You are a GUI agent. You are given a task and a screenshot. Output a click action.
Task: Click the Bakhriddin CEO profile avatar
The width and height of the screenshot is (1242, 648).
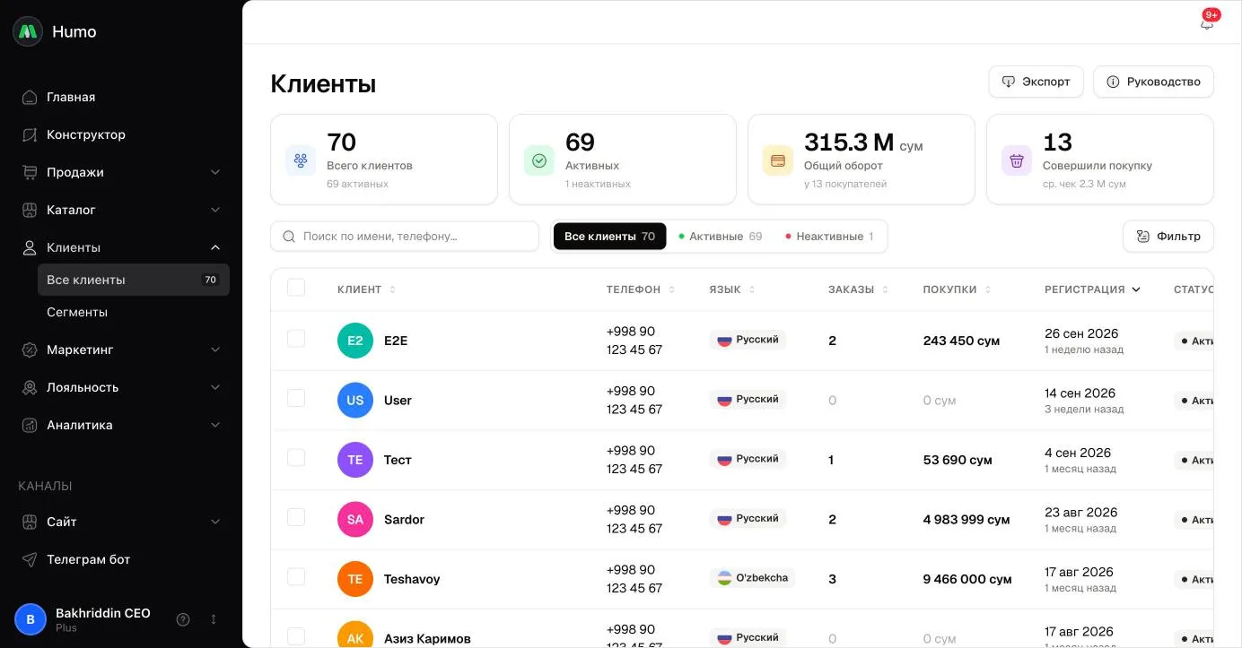(x=31, y=619)
